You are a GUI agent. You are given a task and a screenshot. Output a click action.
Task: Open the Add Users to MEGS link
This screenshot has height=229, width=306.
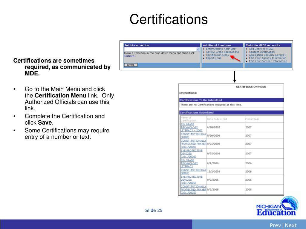pyautogui.click(x=261, y=49)
